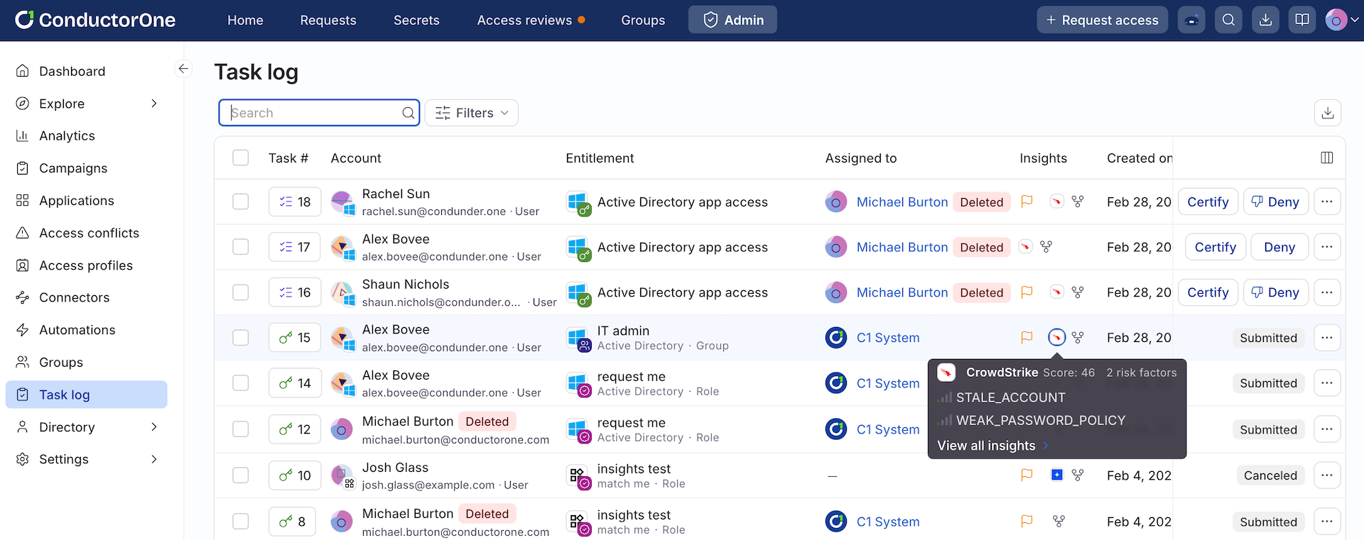
Task: Click the header download tray icon
Action: [1265, 20]
